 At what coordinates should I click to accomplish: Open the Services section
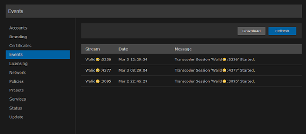click(18, 99)
